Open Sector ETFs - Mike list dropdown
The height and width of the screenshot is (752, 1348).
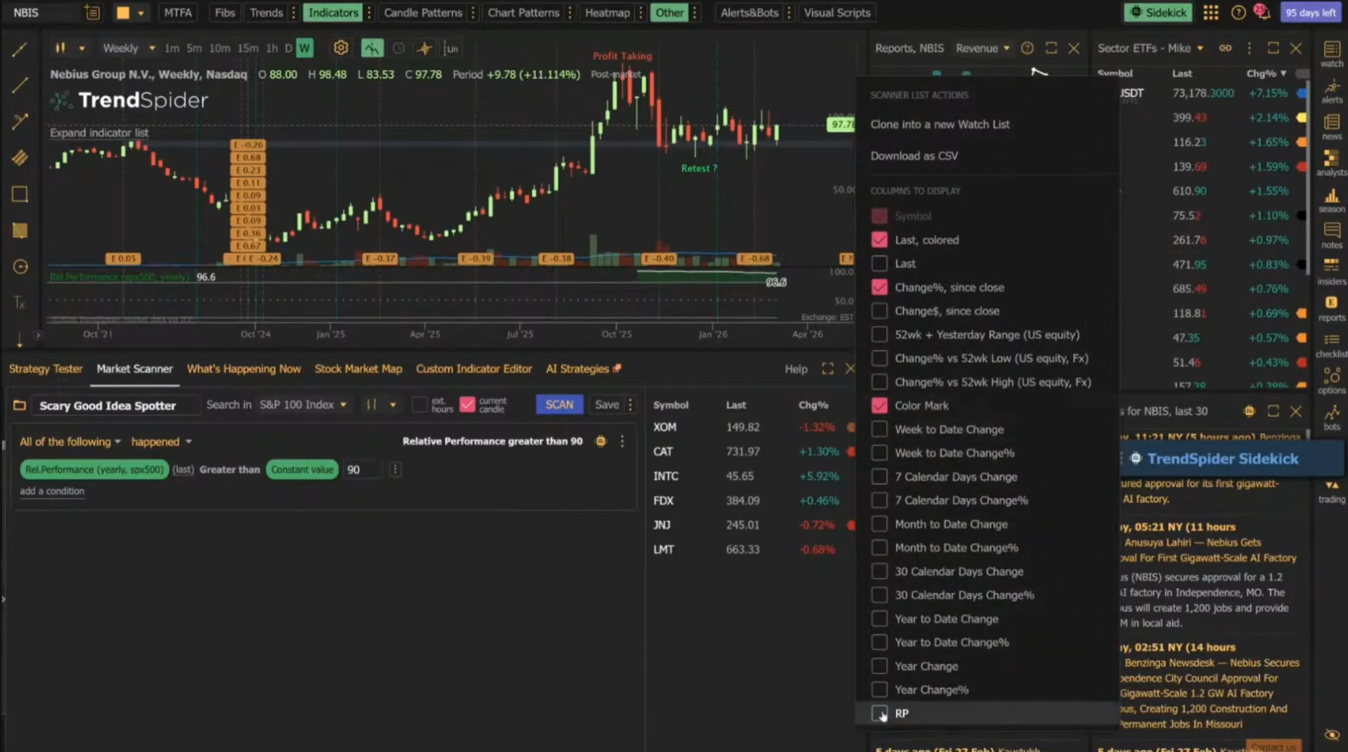coord(1150,48)
